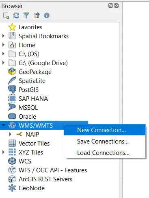
Task: Select the Vector Tiles label
Action: tap(34, 144)
